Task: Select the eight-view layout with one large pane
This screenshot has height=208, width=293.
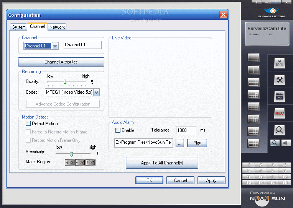Action: pos(253,94)
